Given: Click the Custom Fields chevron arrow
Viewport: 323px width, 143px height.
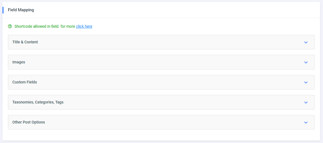Looking at the screenshot, I should coord(306,82).
